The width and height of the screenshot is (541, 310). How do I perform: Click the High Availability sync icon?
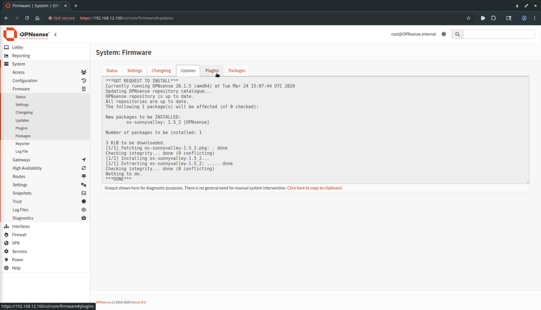83,168
